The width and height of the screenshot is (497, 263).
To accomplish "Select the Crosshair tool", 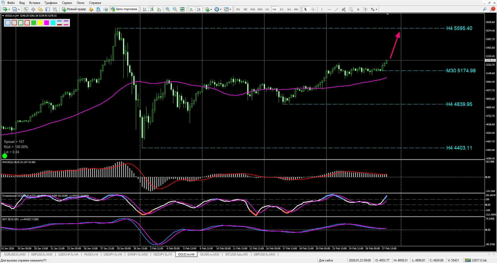I will point(313,9).
